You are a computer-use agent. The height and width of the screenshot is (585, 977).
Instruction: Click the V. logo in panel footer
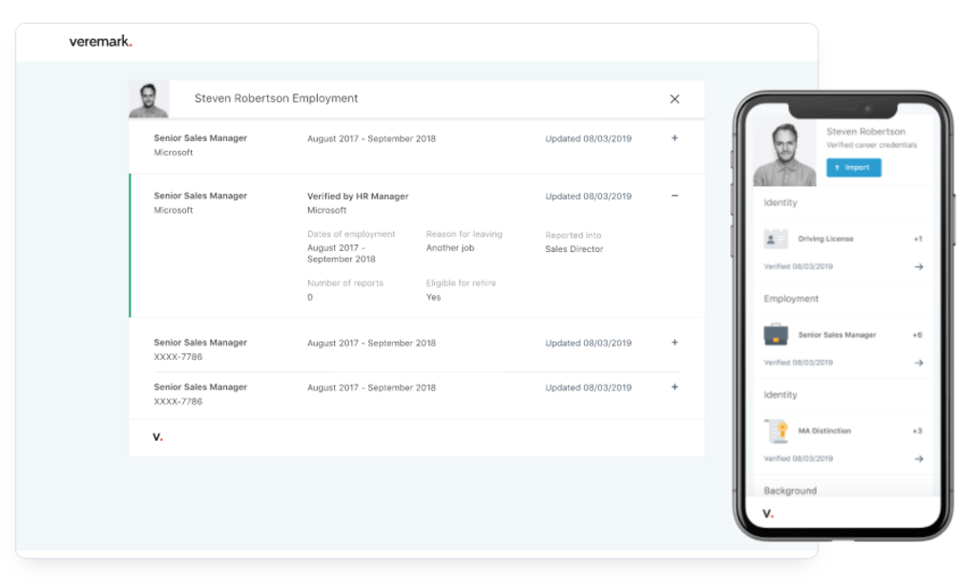pos(157,437)
